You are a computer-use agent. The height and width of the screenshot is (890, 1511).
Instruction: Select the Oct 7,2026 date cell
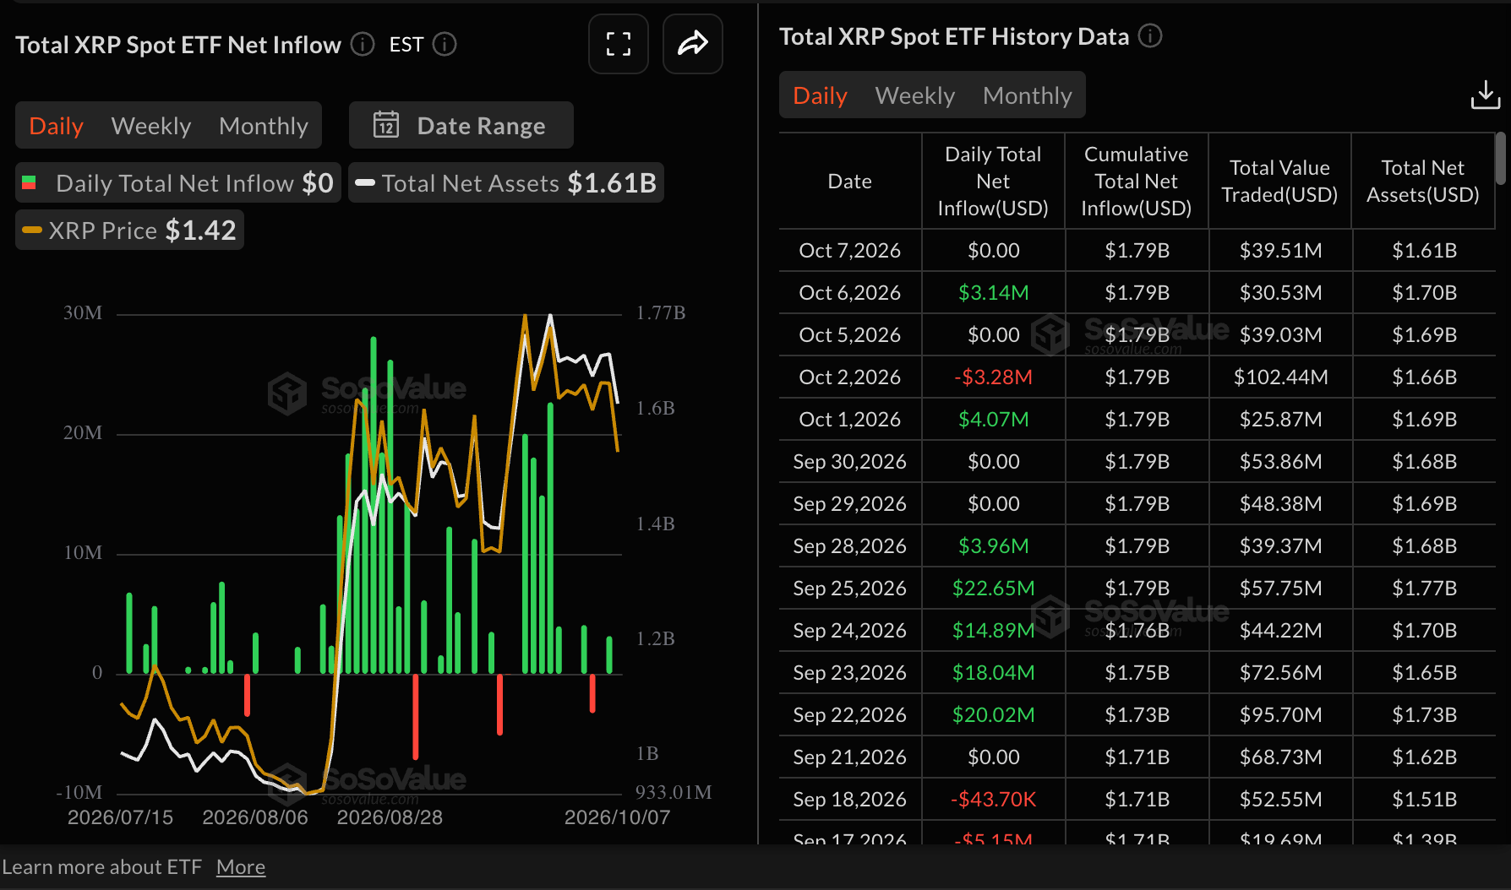[850, 250]
